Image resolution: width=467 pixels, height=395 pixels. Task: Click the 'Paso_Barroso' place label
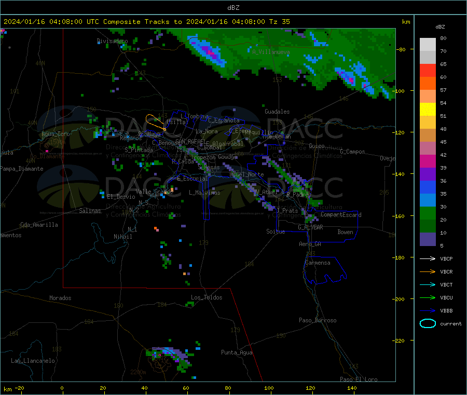pos(318,320)
